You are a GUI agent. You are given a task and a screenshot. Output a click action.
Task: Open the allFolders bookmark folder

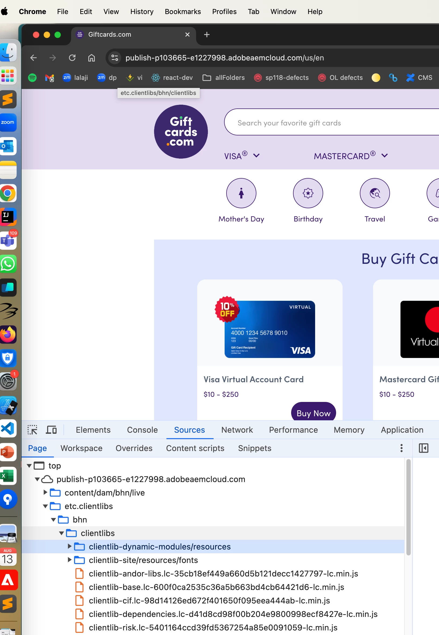(223, 78)
